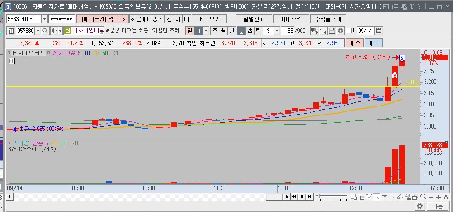Screen dimensions: 453x212
Task: Click the pin lock icon in title bar
Action: pos(404,6)
